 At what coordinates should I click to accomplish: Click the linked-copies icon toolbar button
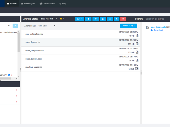click(x=103, y=19)
